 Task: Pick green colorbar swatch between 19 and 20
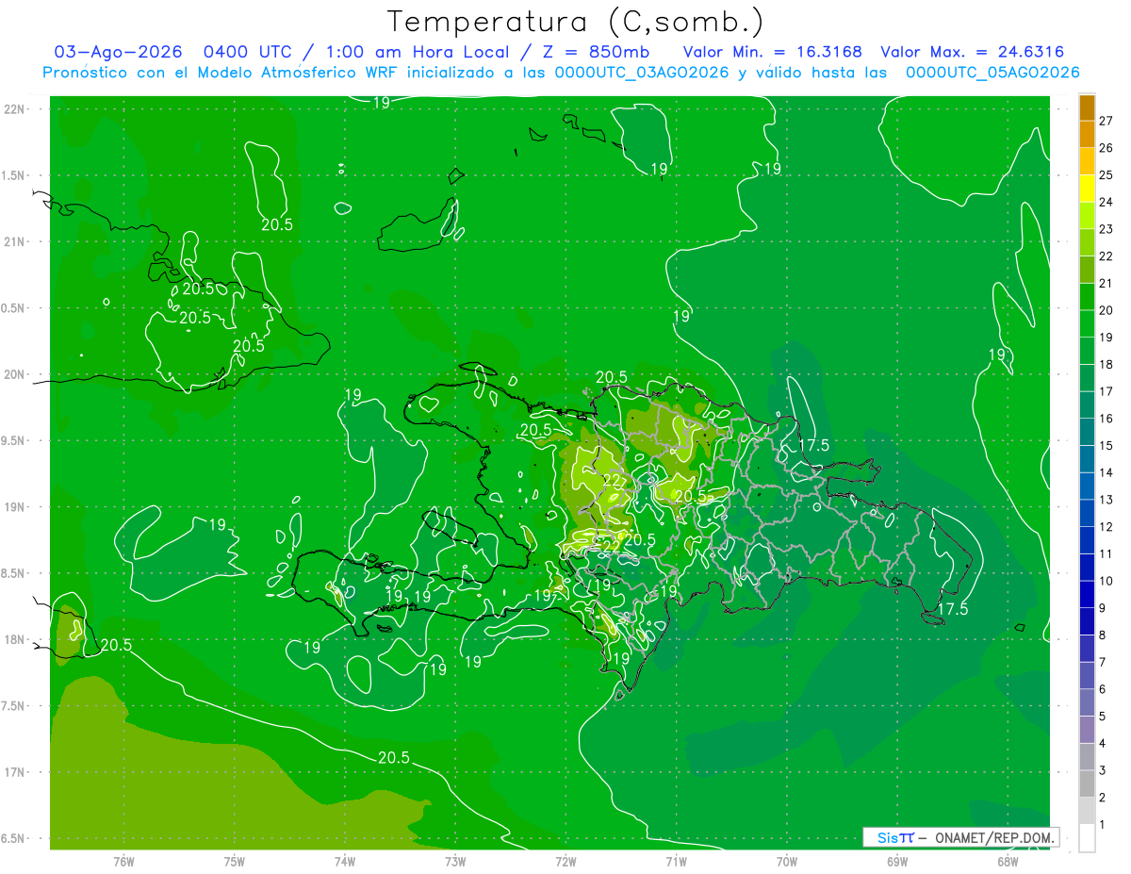(x=1087, y=323)
